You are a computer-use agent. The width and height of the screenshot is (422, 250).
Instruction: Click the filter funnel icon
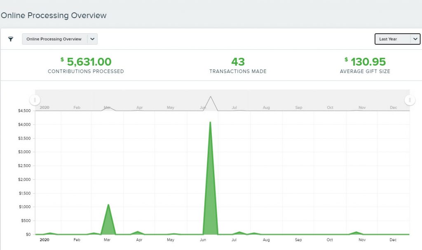click(x=10, y=39)
